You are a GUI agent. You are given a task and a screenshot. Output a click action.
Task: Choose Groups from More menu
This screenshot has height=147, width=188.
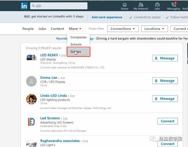78,52
